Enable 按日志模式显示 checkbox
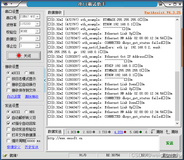This screenshot has width=184, height=160. [x=9, y=79]
